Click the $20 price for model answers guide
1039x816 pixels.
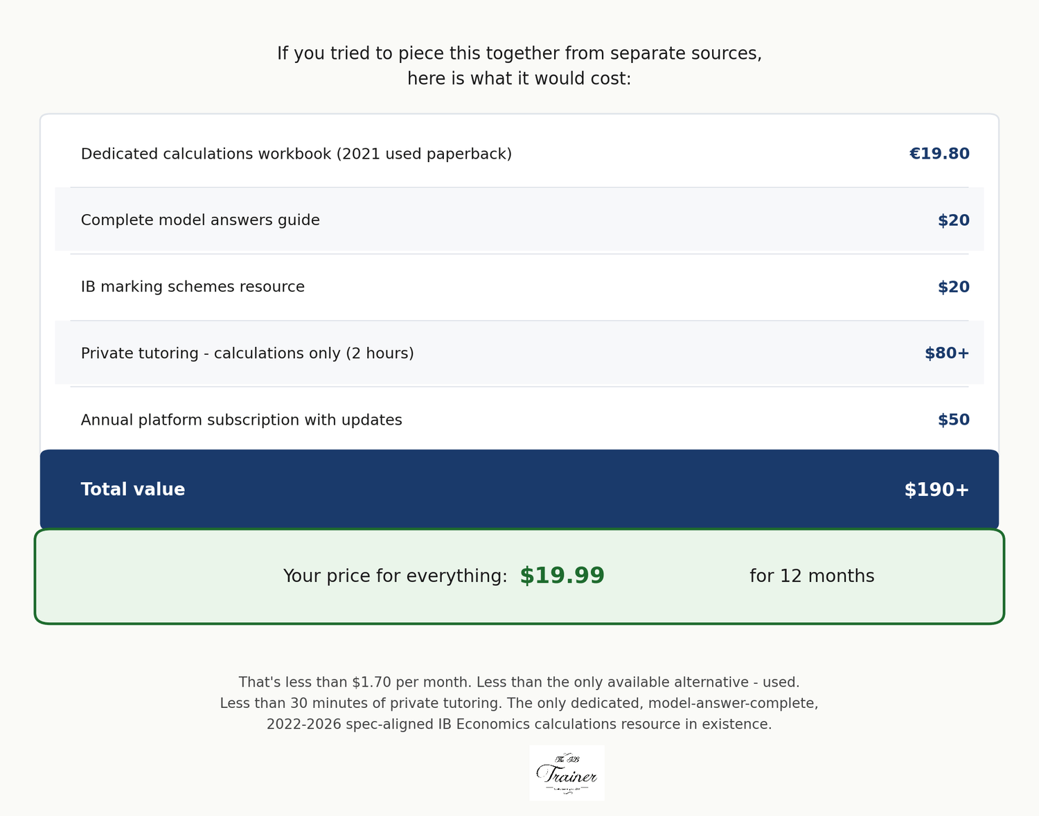[953, 220]
